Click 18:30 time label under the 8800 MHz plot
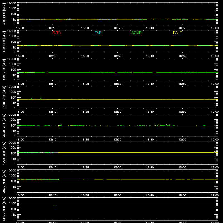Viewport: 223px width, 223px height. [117, 195]
